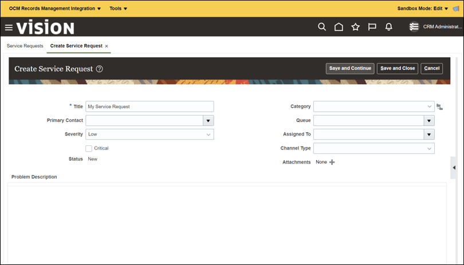
Task: Click Save and Close button
Action: (x=398, y=68)
